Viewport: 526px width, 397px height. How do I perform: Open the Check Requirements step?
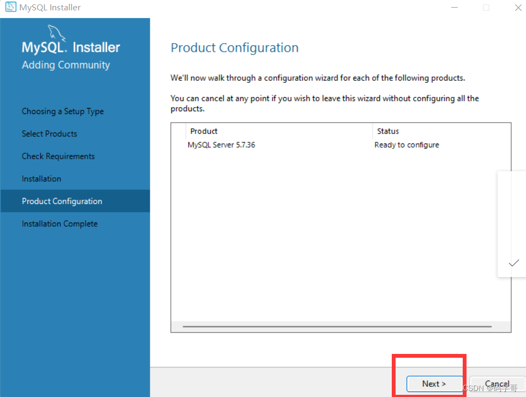click(x=58, y=157)
